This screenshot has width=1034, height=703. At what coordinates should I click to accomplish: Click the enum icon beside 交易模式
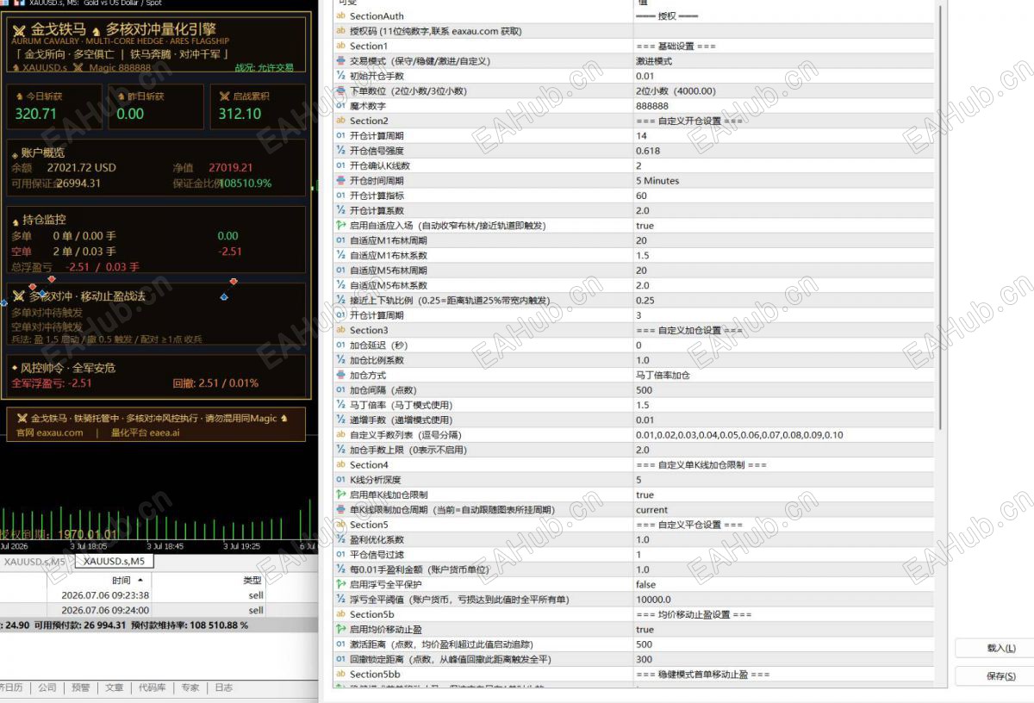[x=341, y=61]
